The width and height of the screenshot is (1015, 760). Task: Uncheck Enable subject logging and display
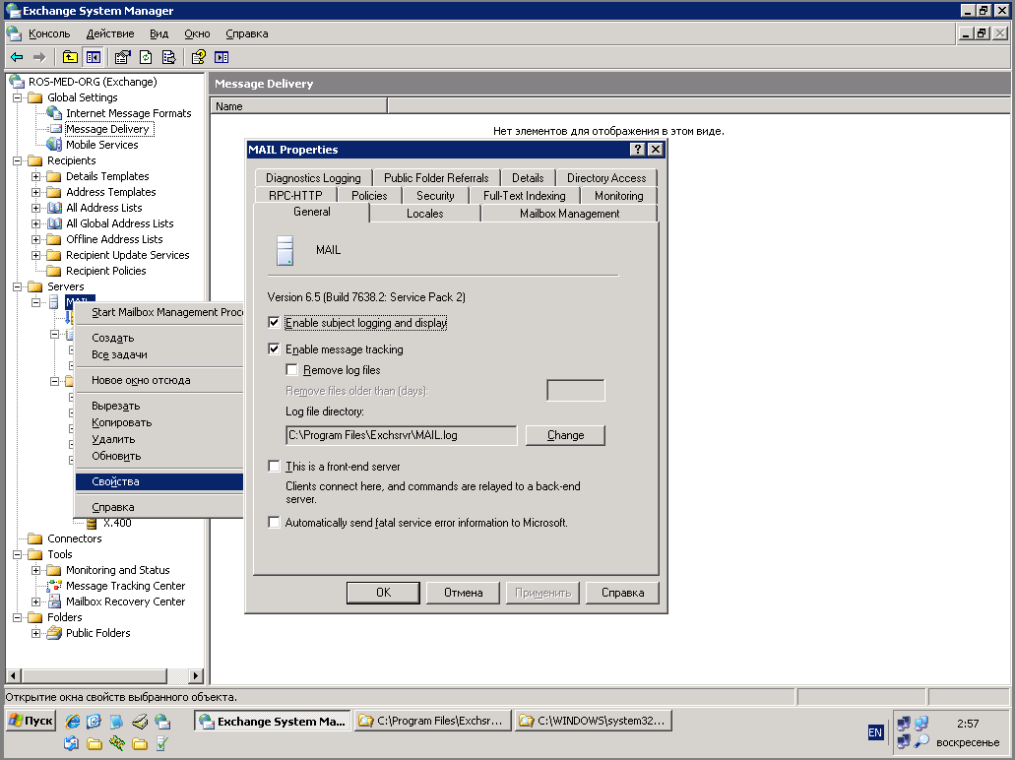pos(275,322)
